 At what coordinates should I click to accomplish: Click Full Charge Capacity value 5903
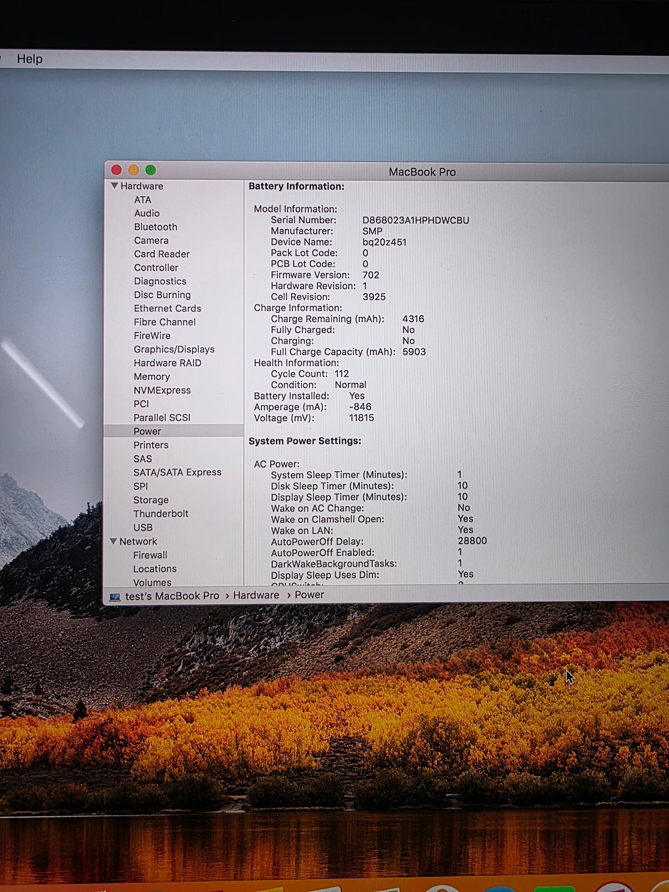[414, 352]
